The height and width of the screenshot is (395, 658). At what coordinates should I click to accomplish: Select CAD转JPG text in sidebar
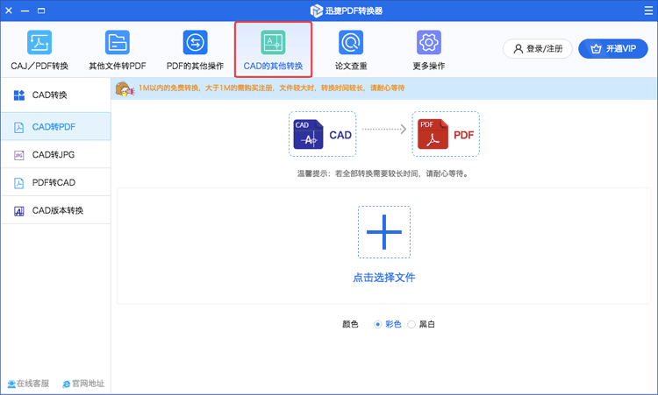[x=54, y=155]
